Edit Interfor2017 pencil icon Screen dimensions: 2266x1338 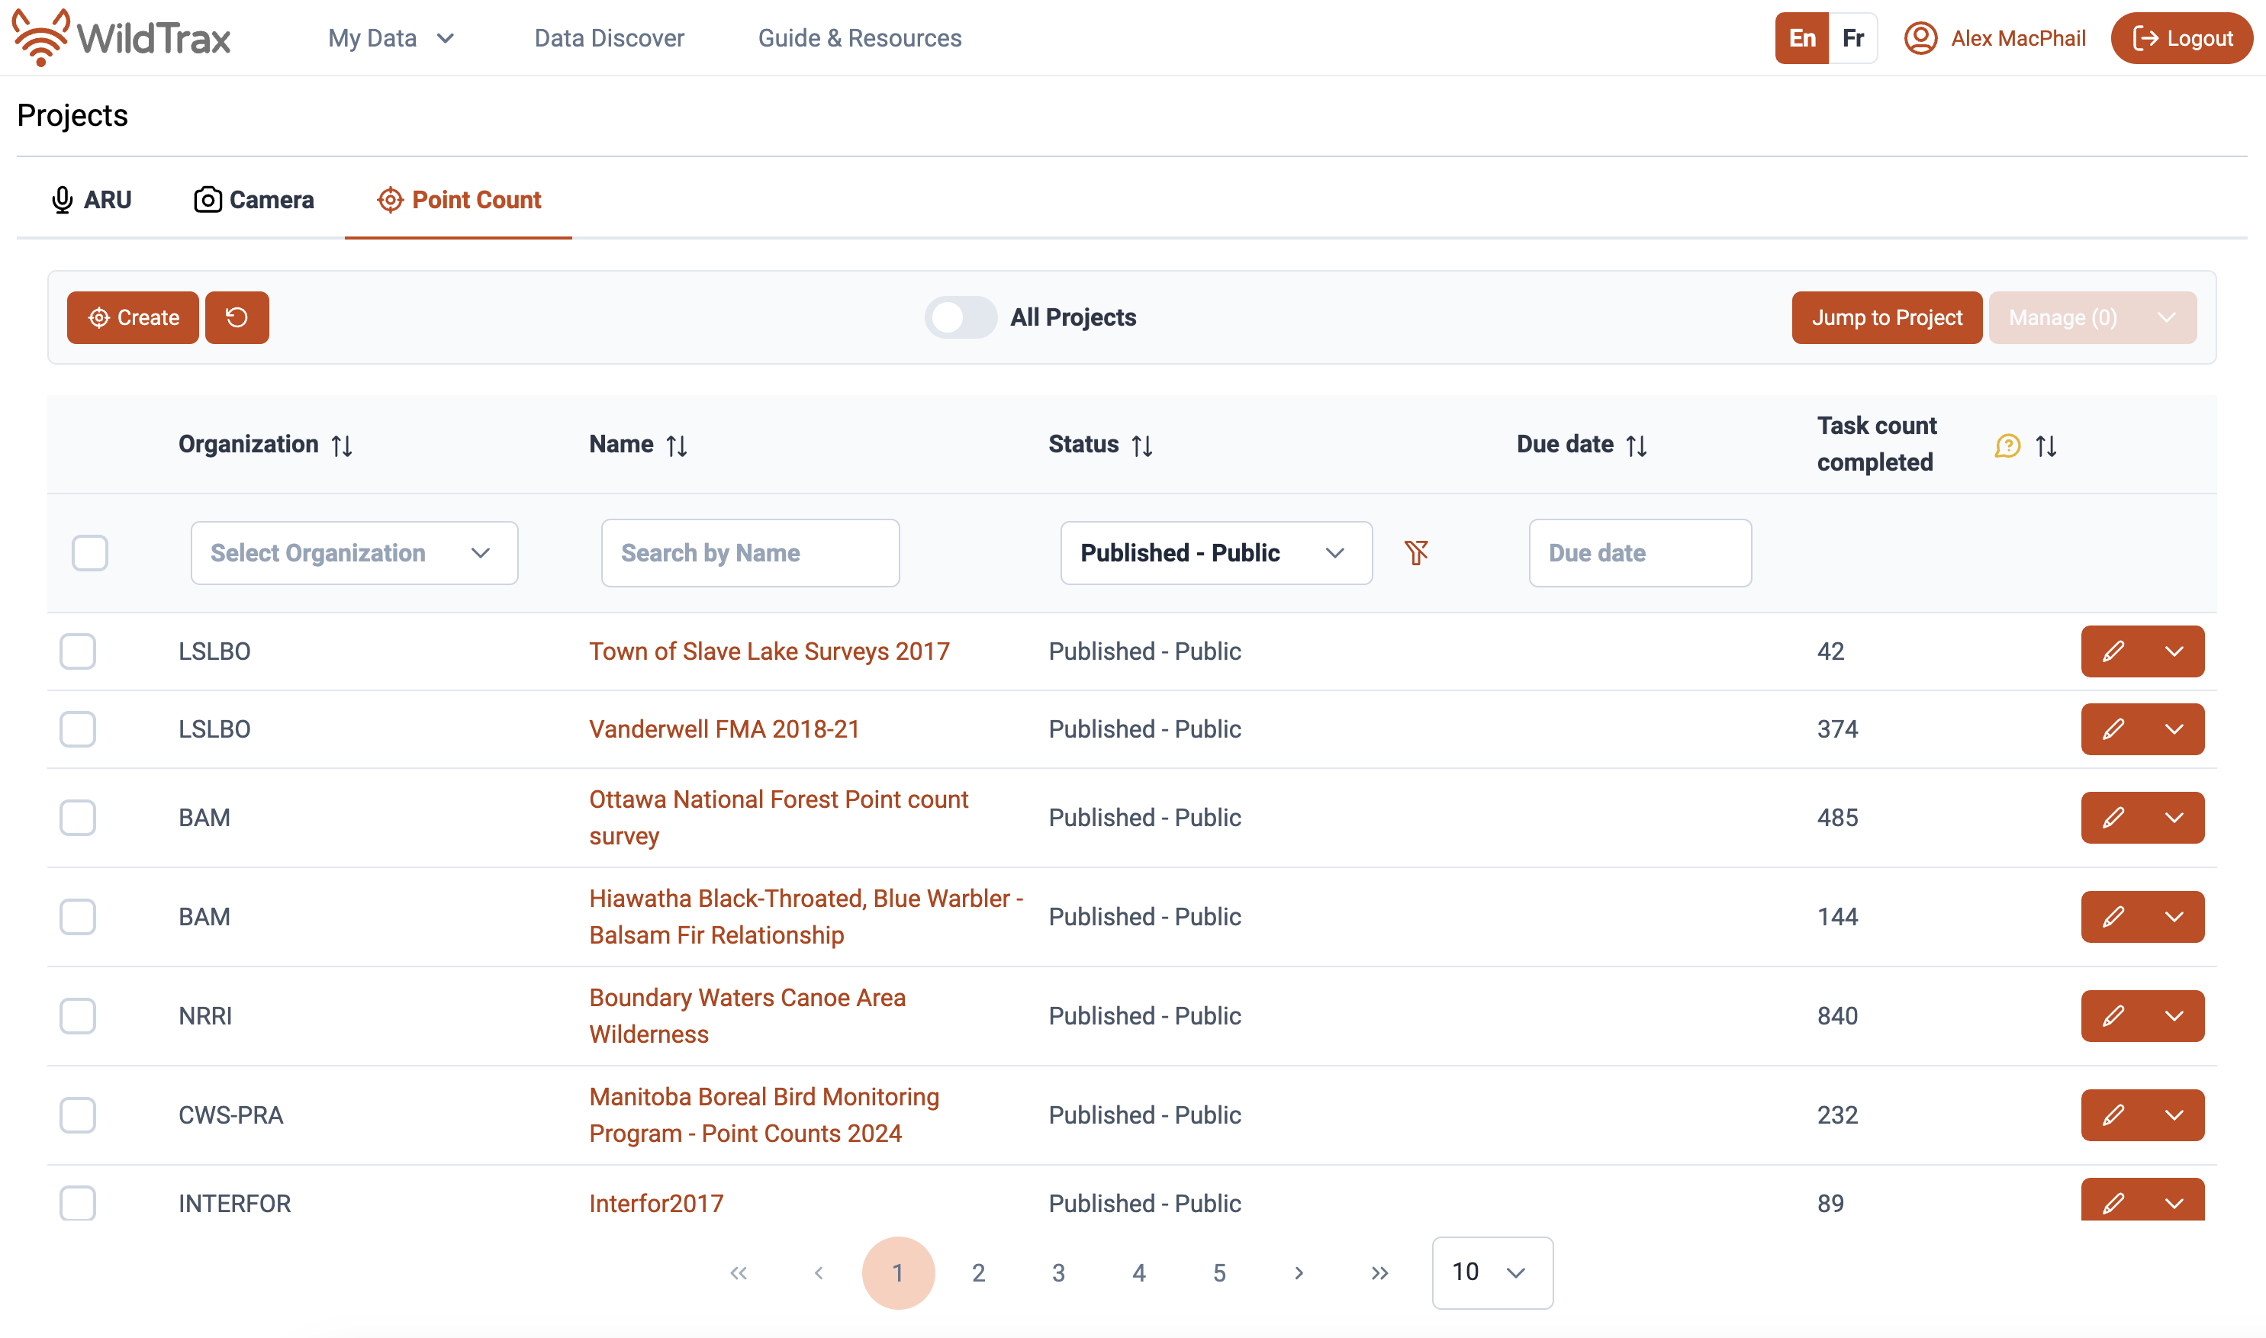pyautogui.click(x=2113, y=1203)
